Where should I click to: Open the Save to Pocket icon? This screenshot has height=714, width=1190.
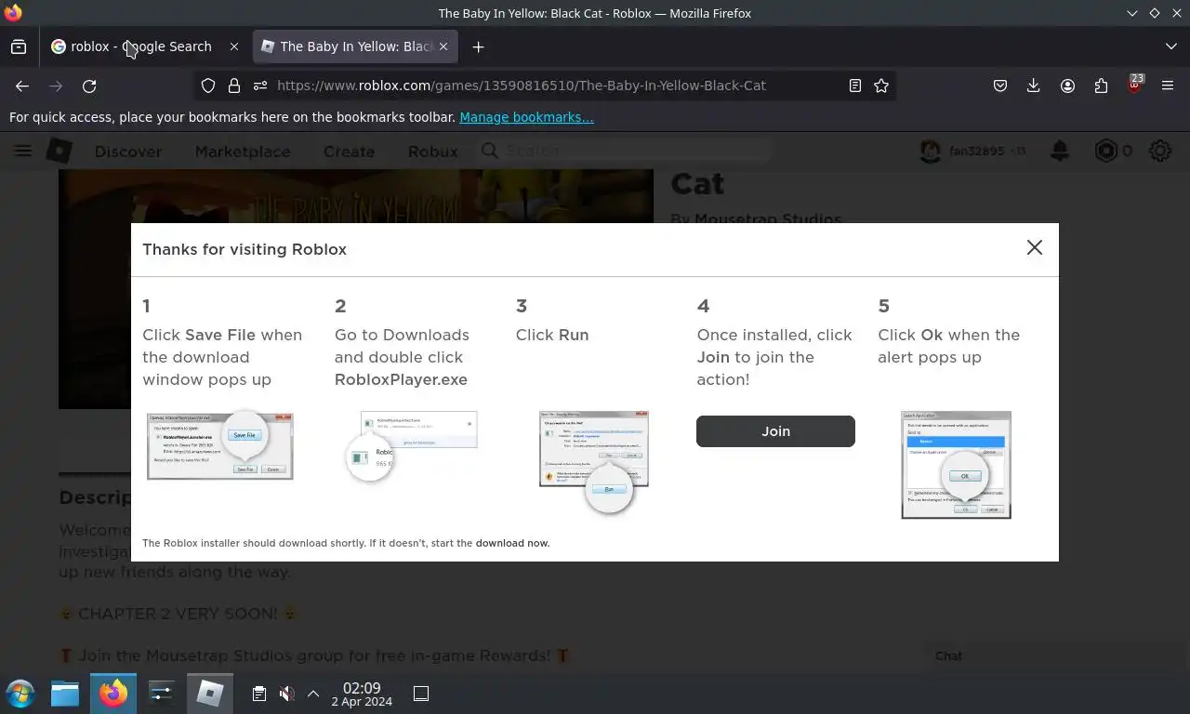[1000, 86]
